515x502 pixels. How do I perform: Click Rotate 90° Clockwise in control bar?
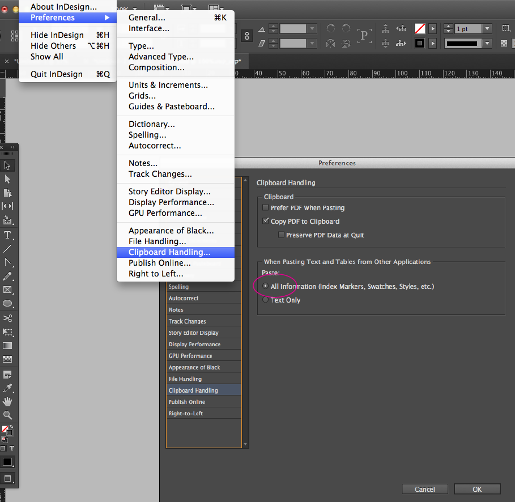(331, 28)
